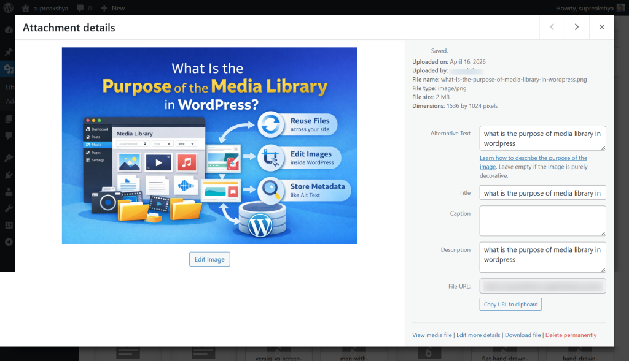Close the Attachment details dialog
This screenshot has width=629, height=361.
click(602, 27)
